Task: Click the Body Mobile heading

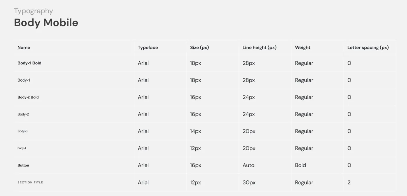Action: 46,23
